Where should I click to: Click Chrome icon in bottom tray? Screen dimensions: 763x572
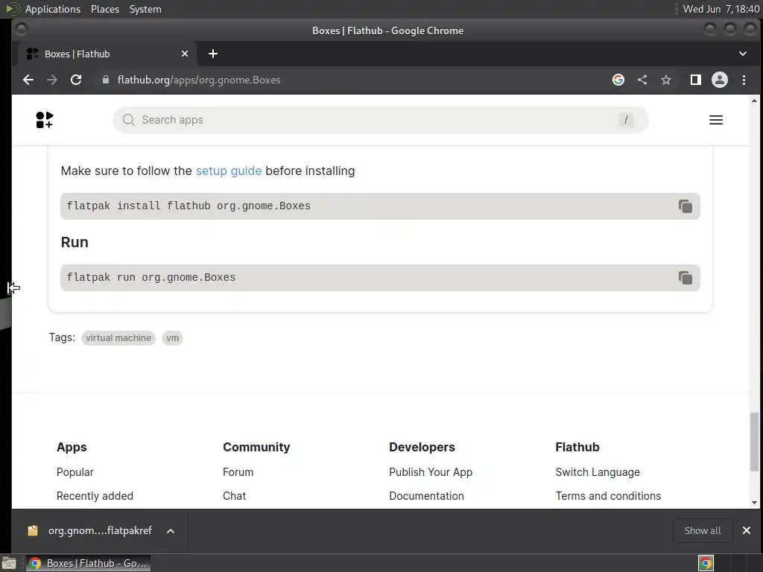706,563
